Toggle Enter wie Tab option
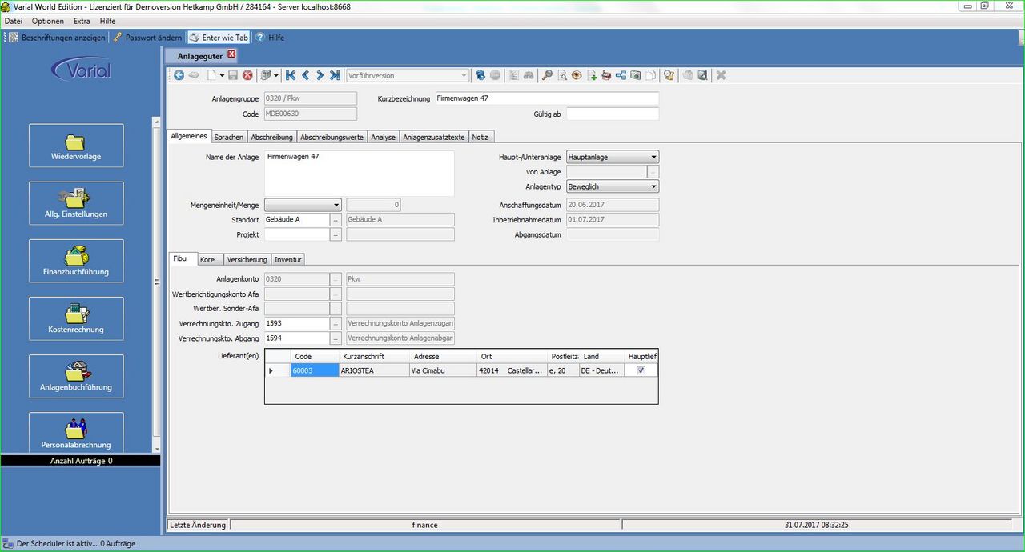This screenshot has height=552, width=1025. point(219,38)
